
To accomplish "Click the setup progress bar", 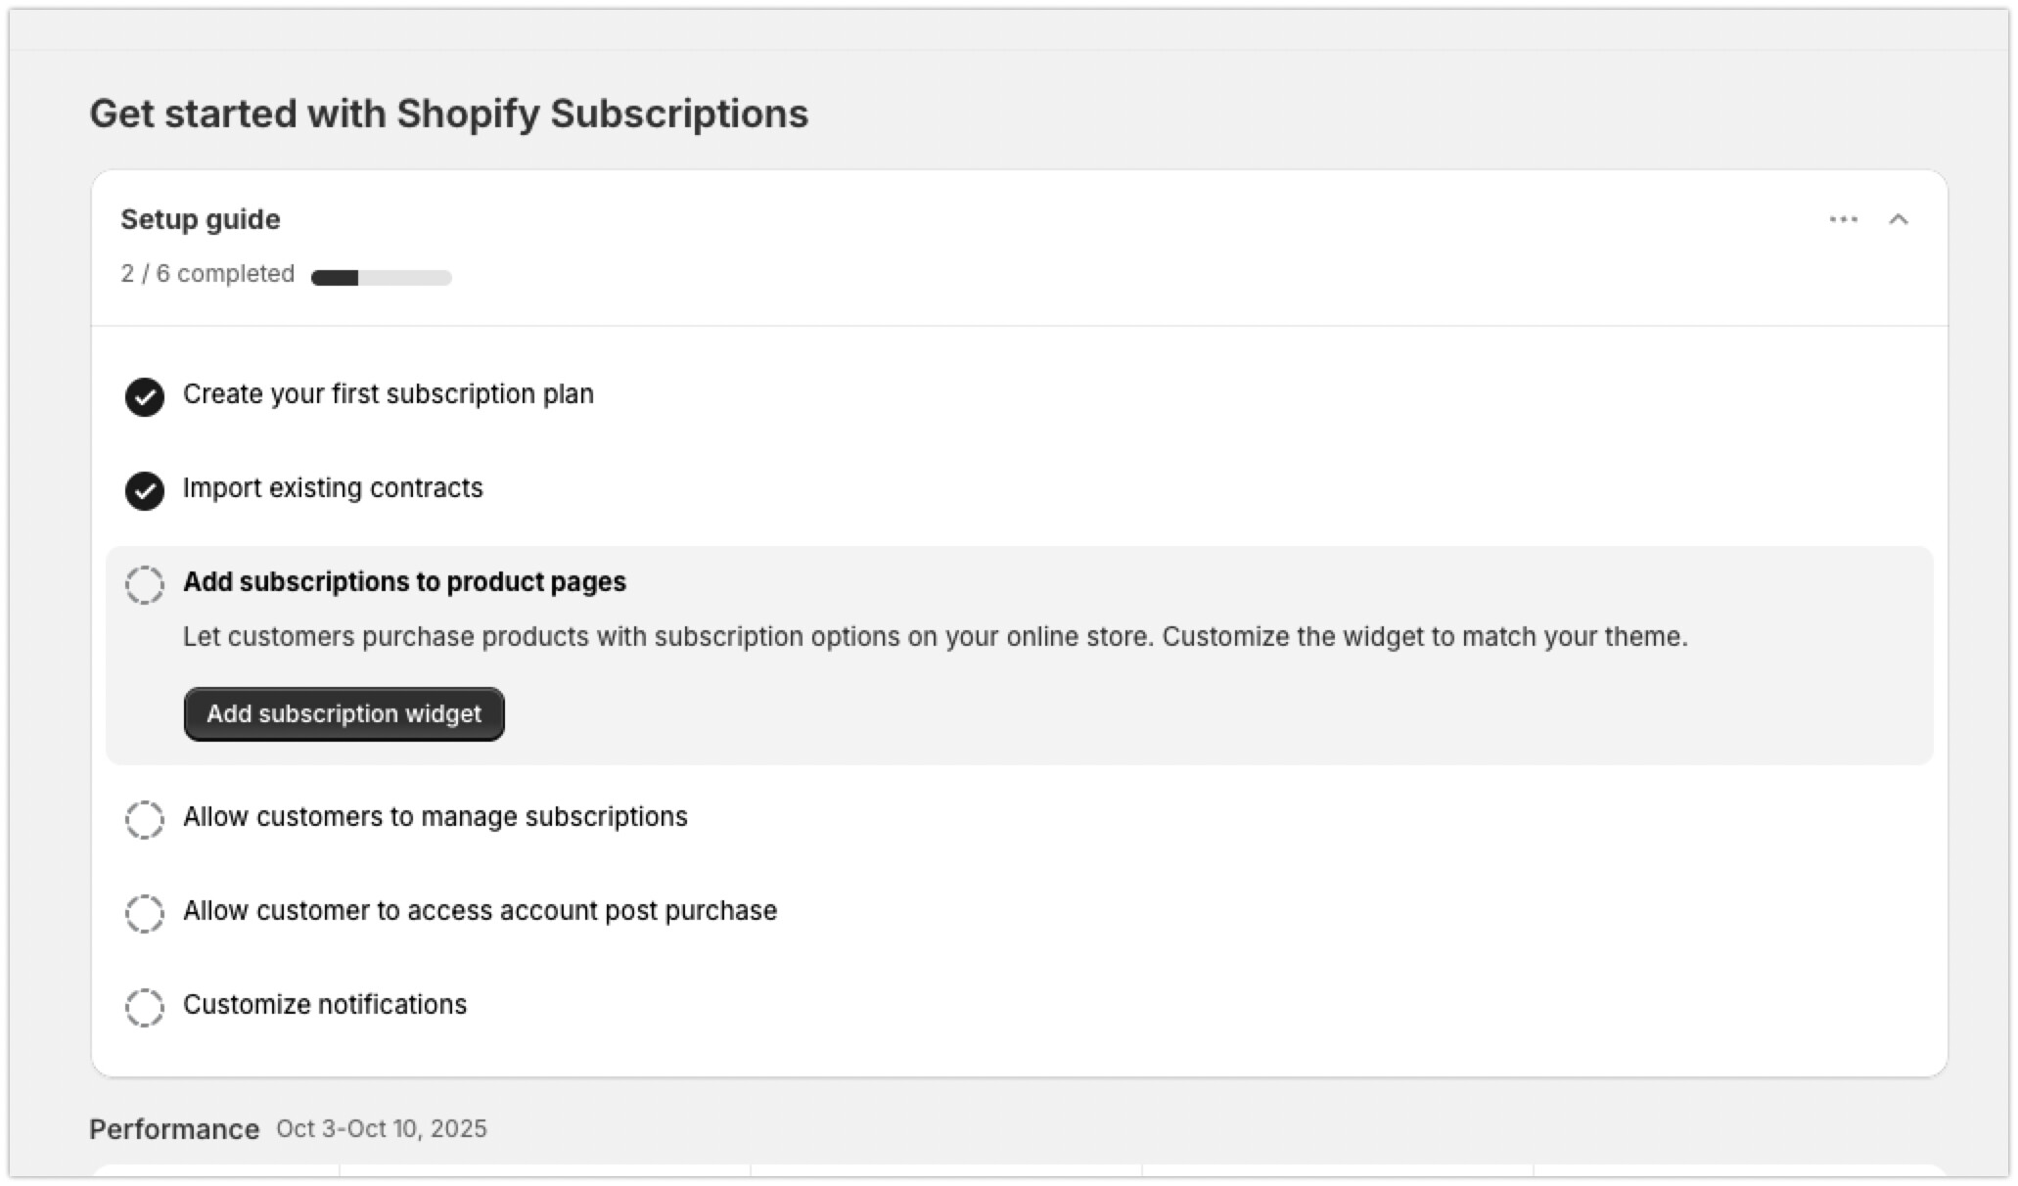I will click(x=381, y=278).
